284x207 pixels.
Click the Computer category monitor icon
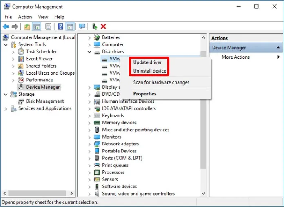pos(97,44)
